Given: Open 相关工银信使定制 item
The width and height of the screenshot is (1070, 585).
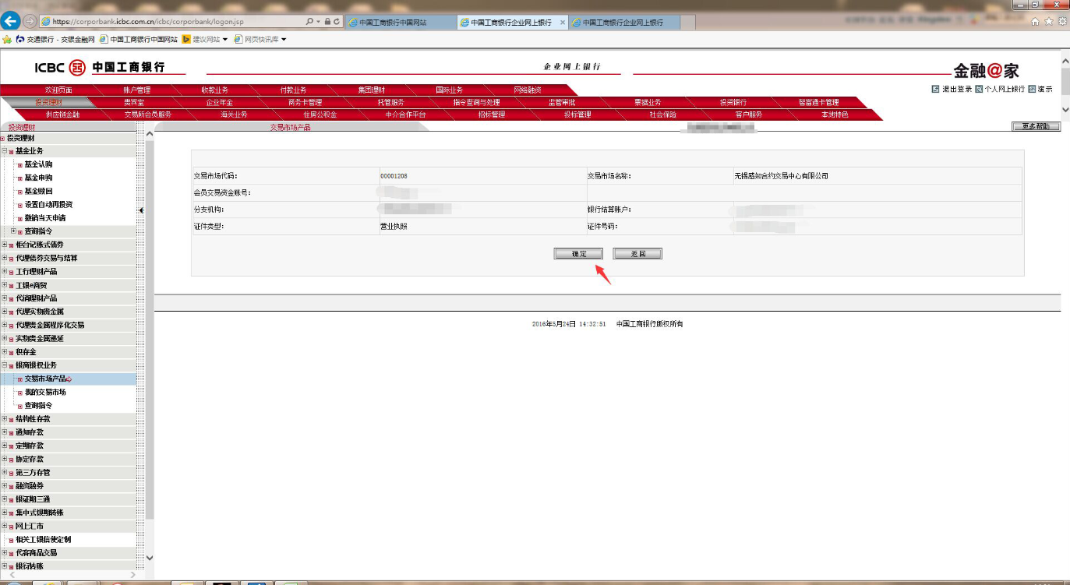Looking at the screenshot, I should tap(43, 539).
